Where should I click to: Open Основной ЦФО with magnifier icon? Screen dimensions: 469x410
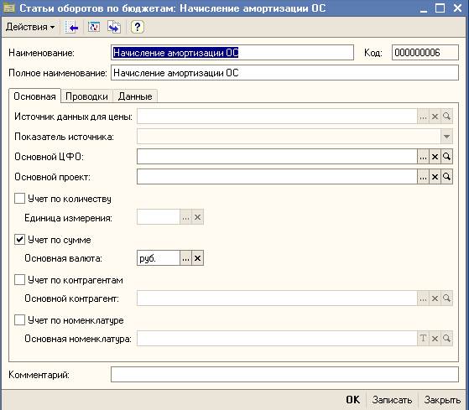pyautogui.click(x=446, y=157)
